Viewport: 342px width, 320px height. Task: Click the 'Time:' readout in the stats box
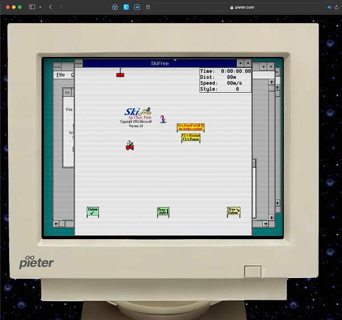(225, 71)
